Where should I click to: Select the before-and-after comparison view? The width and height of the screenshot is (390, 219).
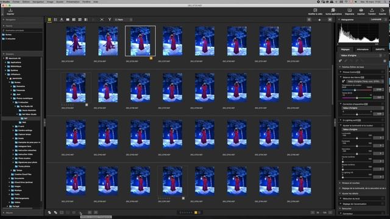pos(86,19)
